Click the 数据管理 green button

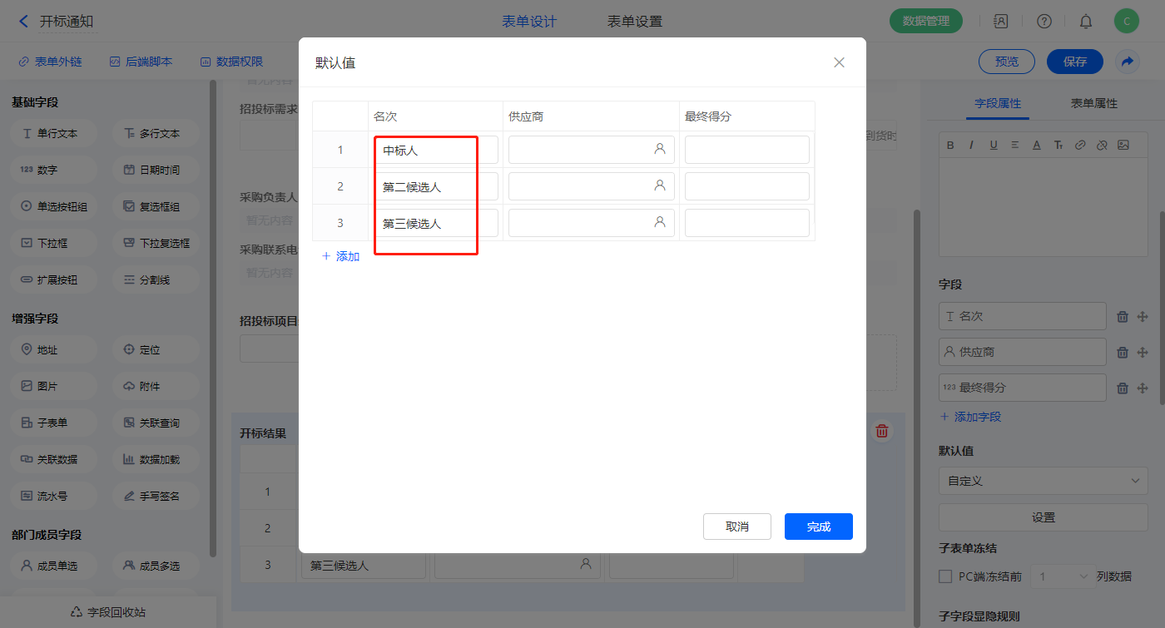pyautogui.click(x=925, y=22)
